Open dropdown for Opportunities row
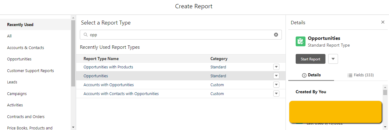Screen dimensions: 389x130 coord(276,76)
